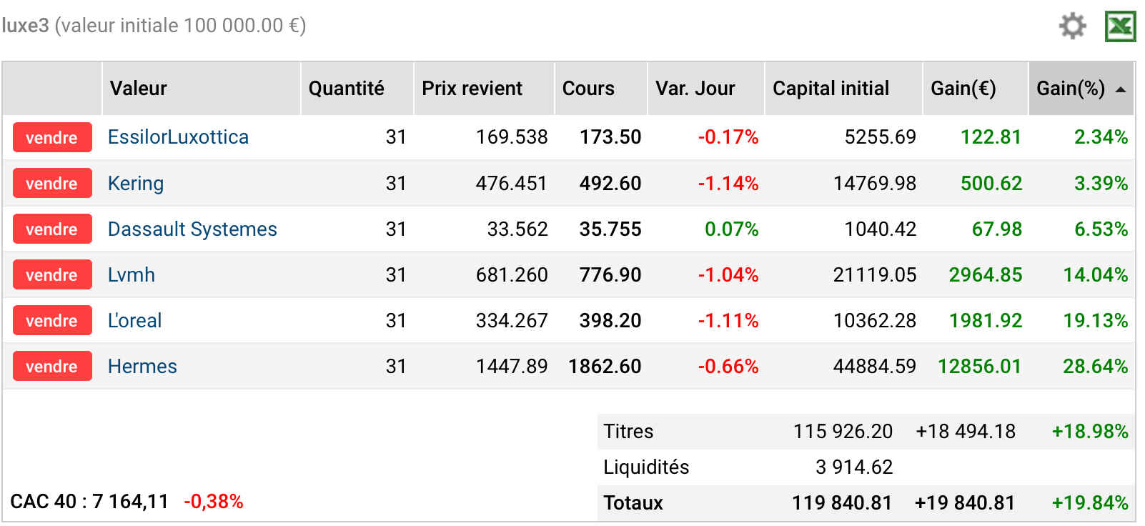Open portfolio settings gear icon
This screenshot has width=1145, height=526.
point(1072,26)
